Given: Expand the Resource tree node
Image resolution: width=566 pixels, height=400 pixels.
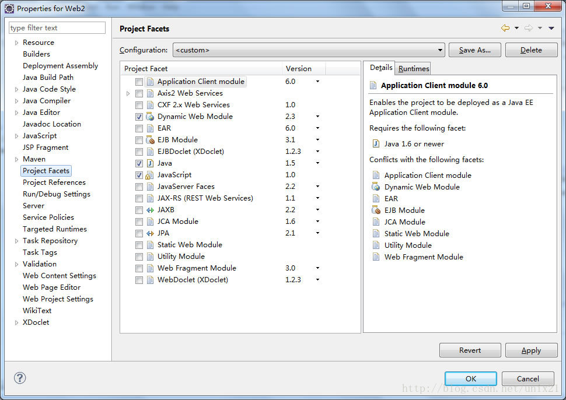Looking at the screenshot, I should click(16, 43).
